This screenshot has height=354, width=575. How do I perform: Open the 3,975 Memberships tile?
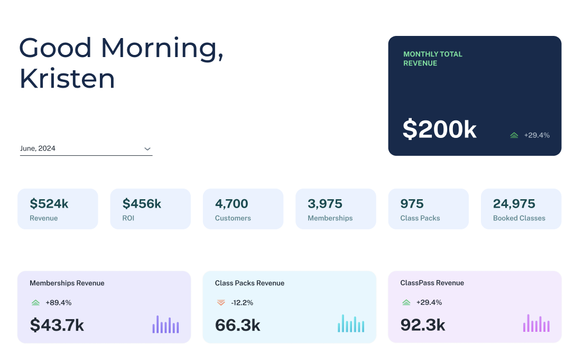pyautogui.click(x=336, y=209)
